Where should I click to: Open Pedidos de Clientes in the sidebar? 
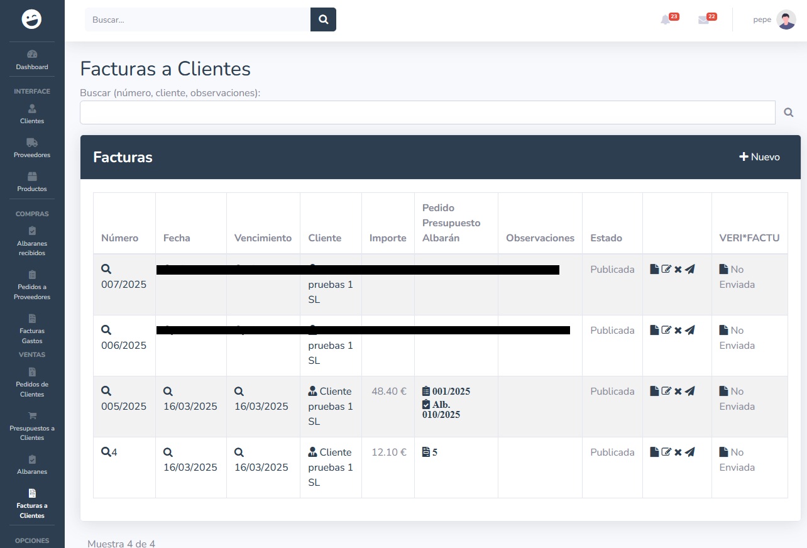coord(32,382)
